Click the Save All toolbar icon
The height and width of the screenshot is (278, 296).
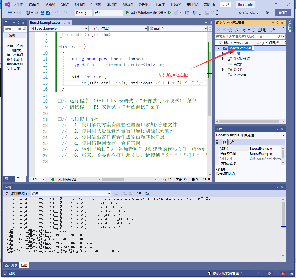coord(48,13)
